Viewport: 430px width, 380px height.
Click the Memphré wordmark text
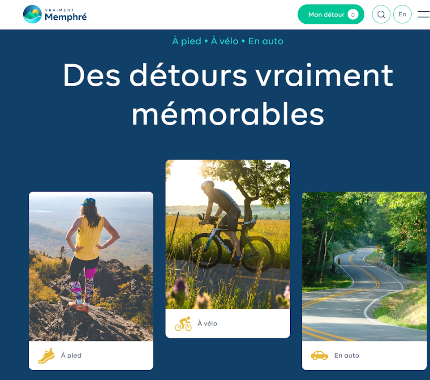(65, 17)
